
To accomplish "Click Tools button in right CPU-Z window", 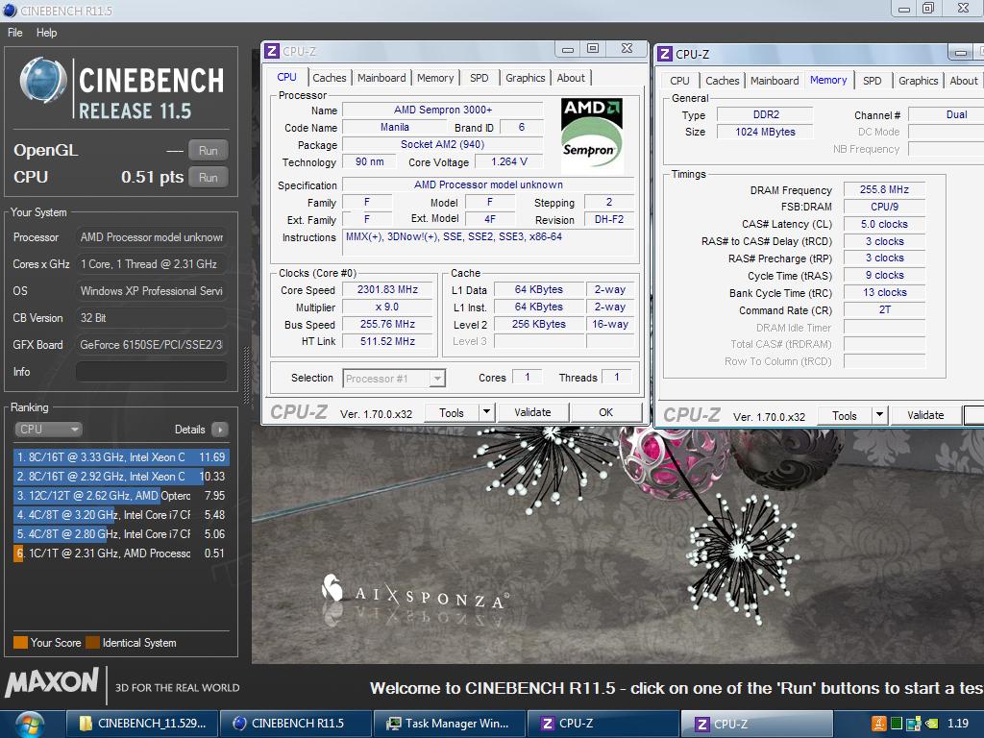I will [x=844, y=415].
